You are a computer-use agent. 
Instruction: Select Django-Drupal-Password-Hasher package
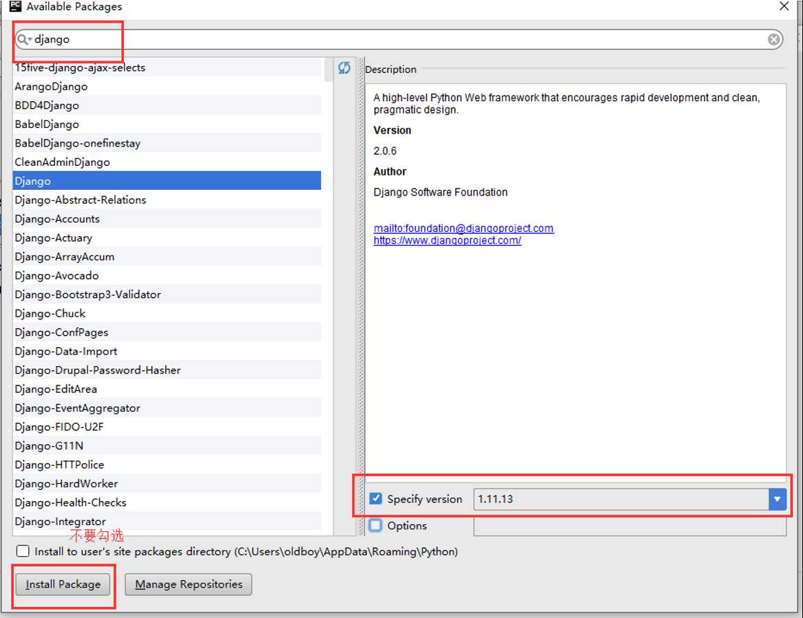pos(167,370)
